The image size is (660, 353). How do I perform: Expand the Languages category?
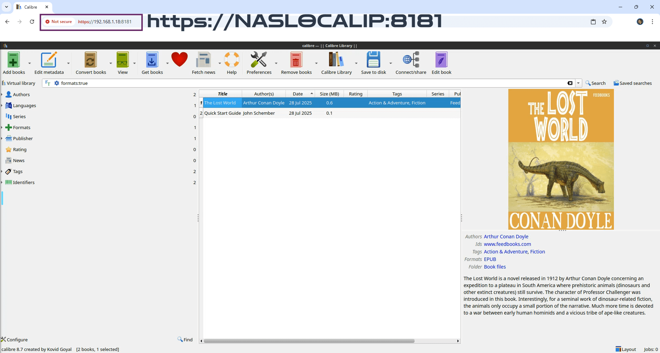point(2,105)
